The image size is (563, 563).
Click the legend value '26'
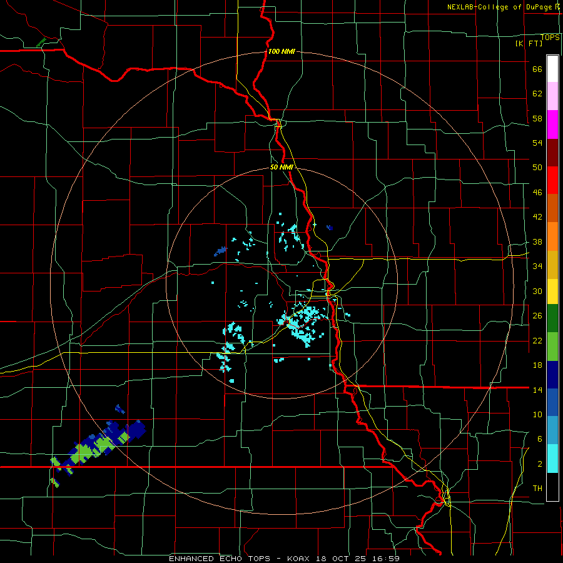pos(537,316)
